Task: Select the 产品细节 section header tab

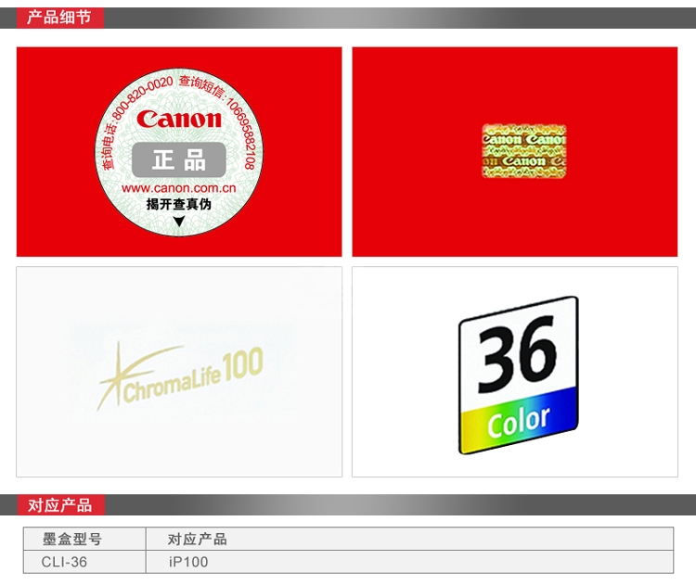Action: [x=59, y=18]
